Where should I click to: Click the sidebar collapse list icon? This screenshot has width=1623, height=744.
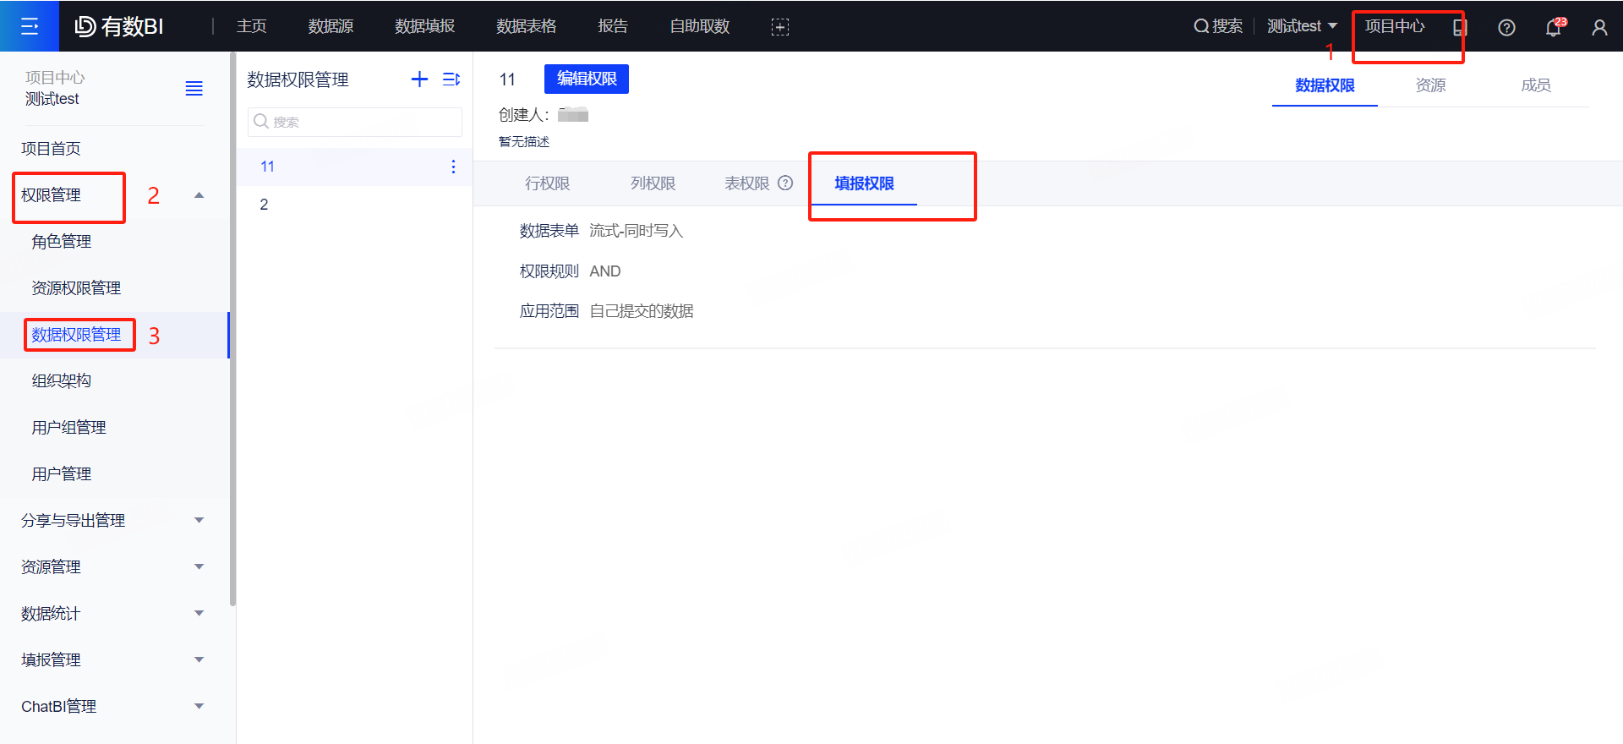coord(194,89)
